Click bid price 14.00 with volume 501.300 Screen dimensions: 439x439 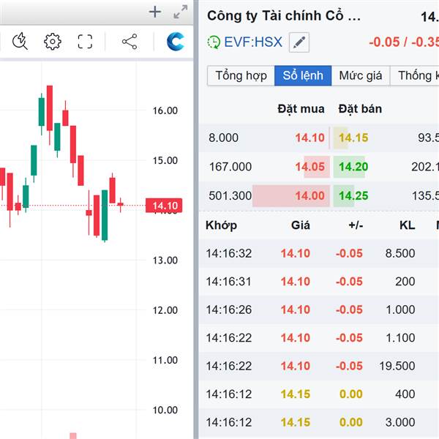pyautogui.click(x=309, y=195)
